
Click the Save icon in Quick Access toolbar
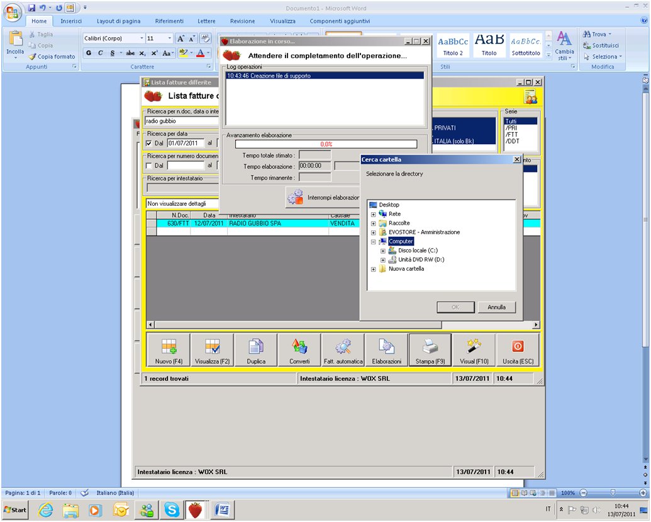[31, 8]
